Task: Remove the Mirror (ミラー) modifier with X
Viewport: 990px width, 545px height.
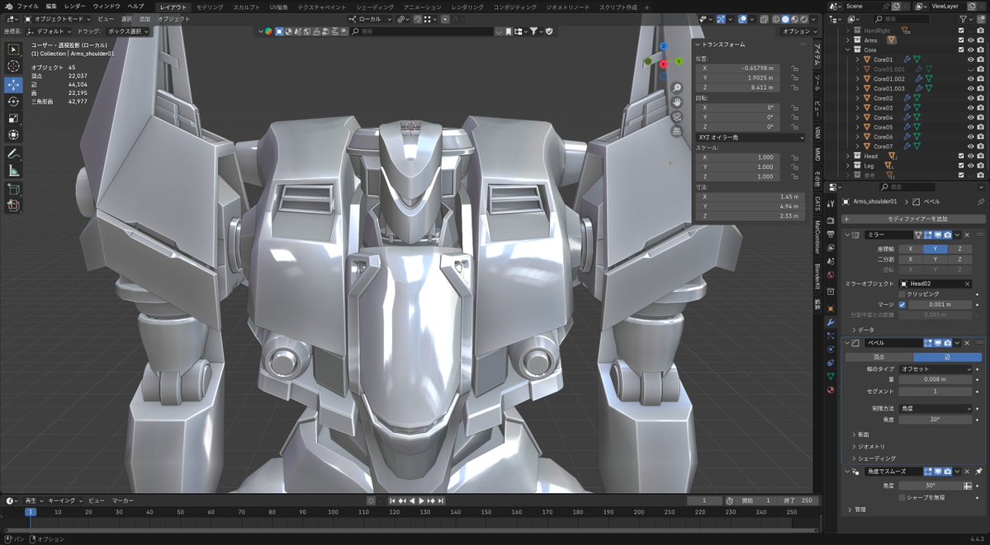Action: 967,235
